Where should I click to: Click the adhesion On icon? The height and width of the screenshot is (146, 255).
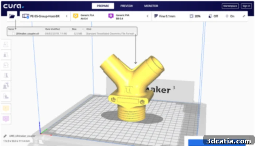(227, 16)
